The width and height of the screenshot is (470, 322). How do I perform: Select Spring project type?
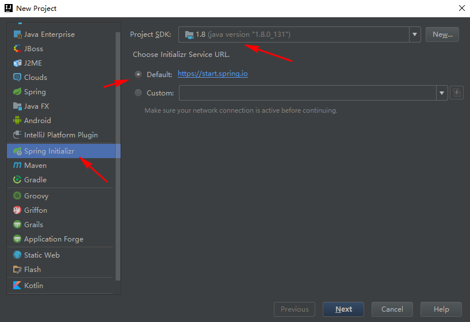click(61, 91)
